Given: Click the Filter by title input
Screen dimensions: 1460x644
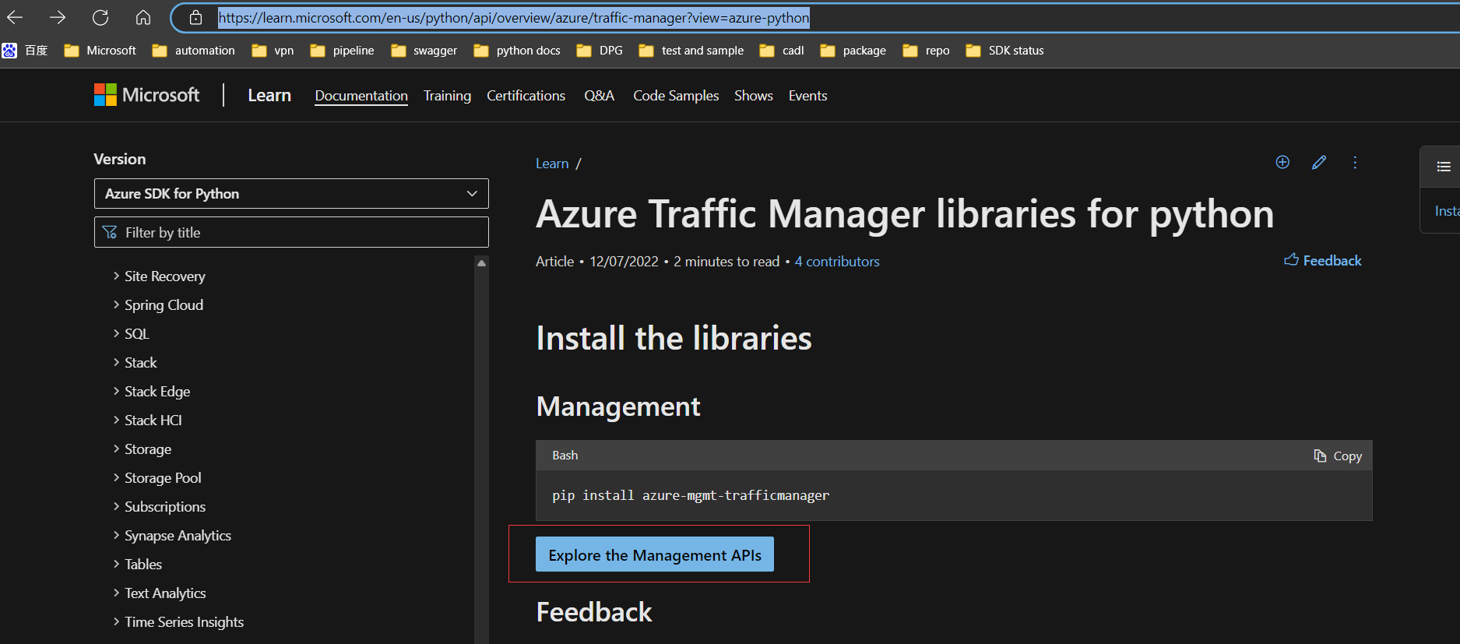Looking at the screenshot, I should [x=291, y=232].
